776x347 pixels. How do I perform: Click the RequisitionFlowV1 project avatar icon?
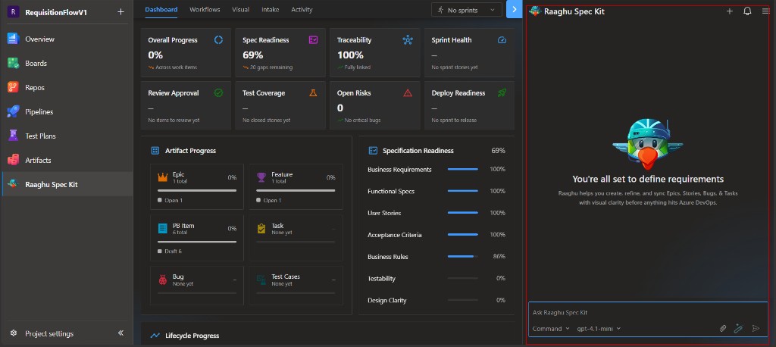[14, 12]
